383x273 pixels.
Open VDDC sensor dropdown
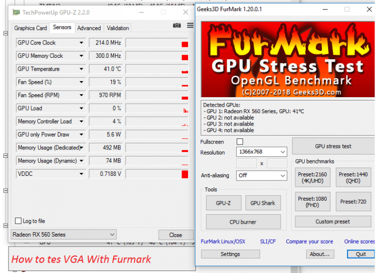(81, 174)
